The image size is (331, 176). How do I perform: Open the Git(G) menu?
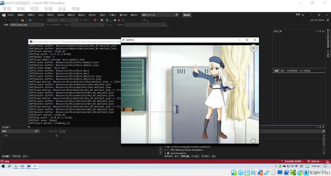point(41,15)
